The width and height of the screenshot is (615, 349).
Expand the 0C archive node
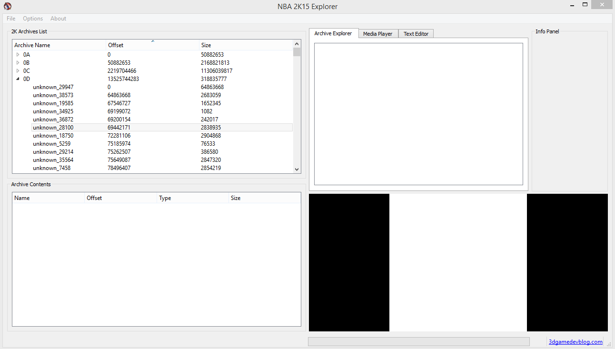[x=18, y=71]
